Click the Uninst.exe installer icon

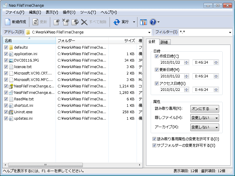pos(11,112)
